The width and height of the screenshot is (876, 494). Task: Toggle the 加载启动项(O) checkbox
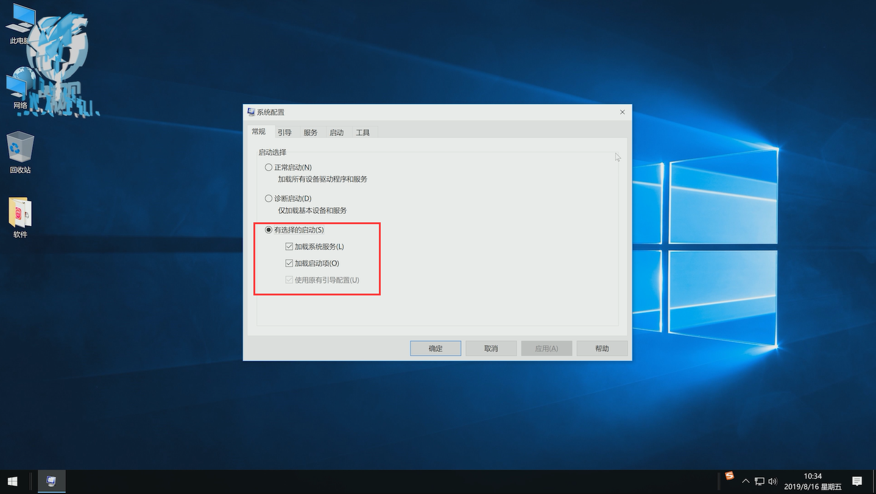(x=289, y=263)
